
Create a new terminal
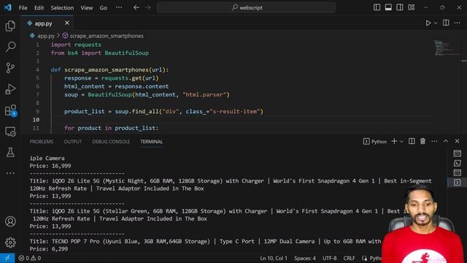394,141
